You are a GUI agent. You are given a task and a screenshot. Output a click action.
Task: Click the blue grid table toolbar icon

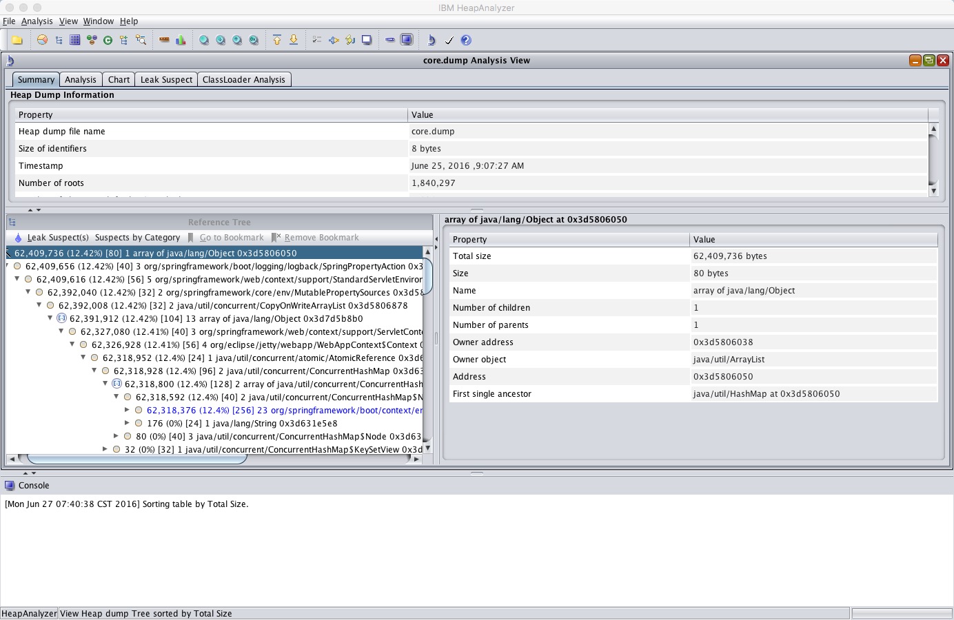[75, 40]
